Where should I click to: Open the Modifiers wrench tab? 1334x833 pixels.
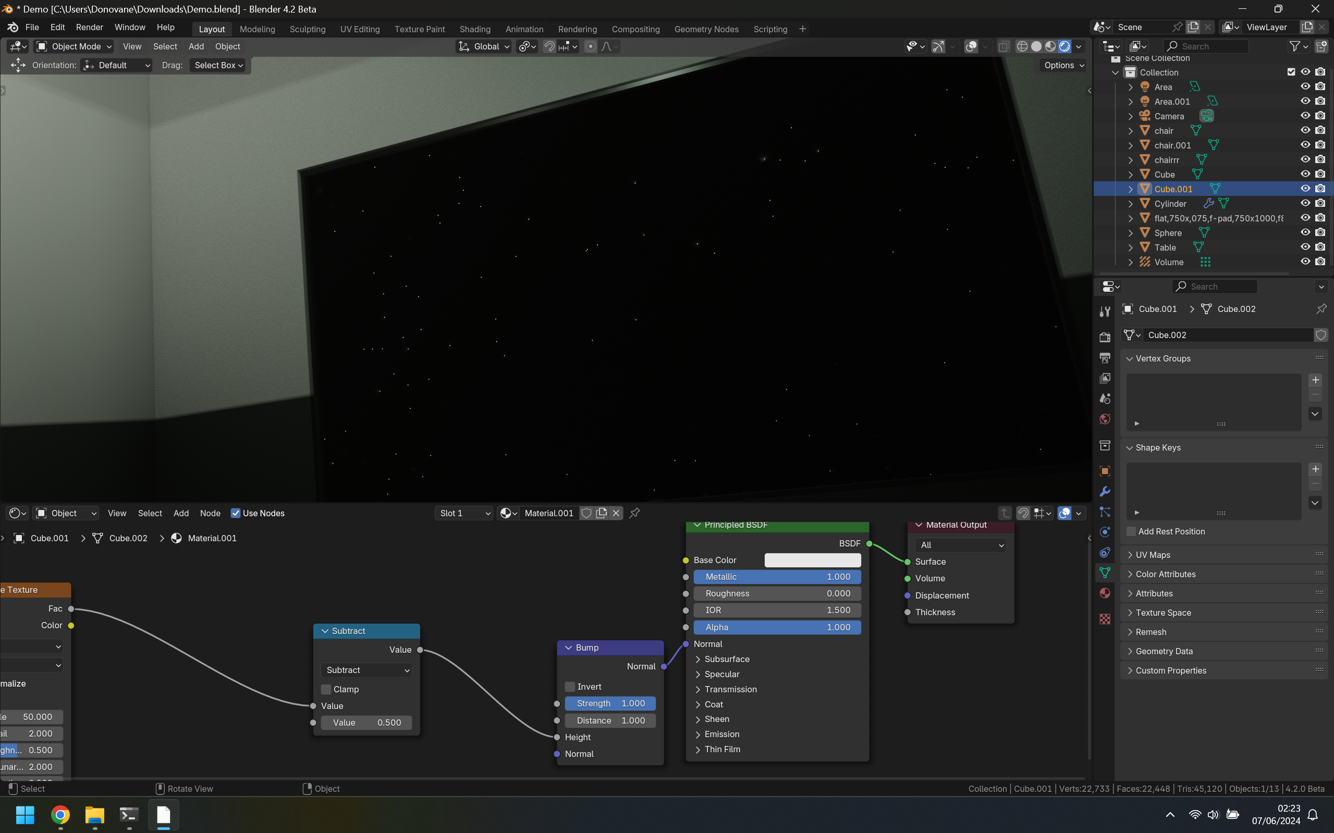pyautogui.click(x=1105, y=491)
